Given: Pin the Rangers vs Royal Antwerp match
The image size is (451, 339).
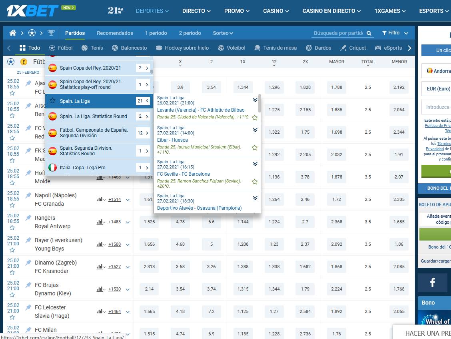Looking at the screenshot, I should (x=28, y=218).
